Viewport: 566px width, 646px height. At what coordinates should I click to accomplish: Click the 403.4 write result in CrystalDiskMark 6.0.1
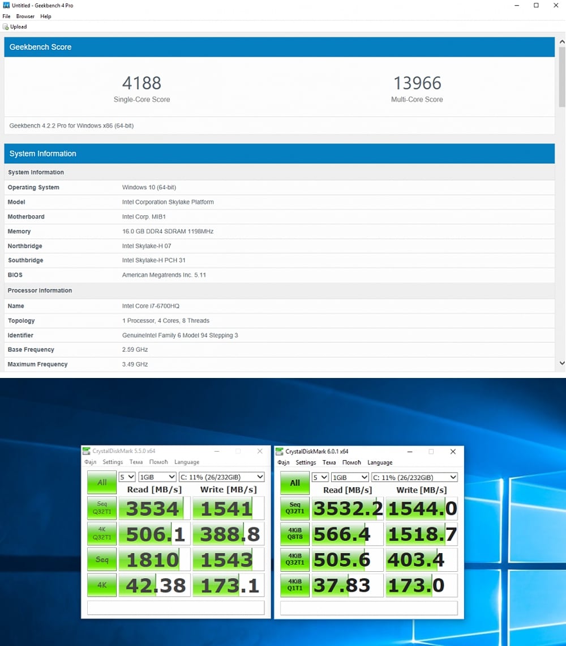click(422, 559)
